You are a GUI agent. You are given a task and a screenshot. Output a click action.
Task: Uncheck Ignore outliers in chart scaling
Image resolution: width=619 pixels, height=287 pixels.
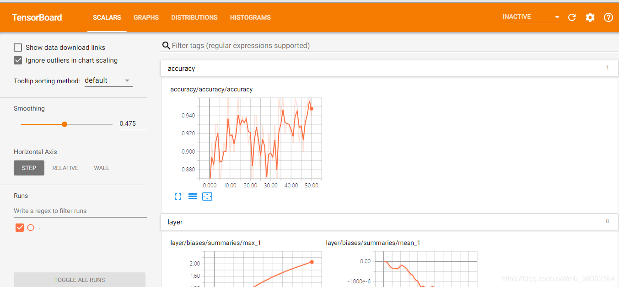[17, 60]
